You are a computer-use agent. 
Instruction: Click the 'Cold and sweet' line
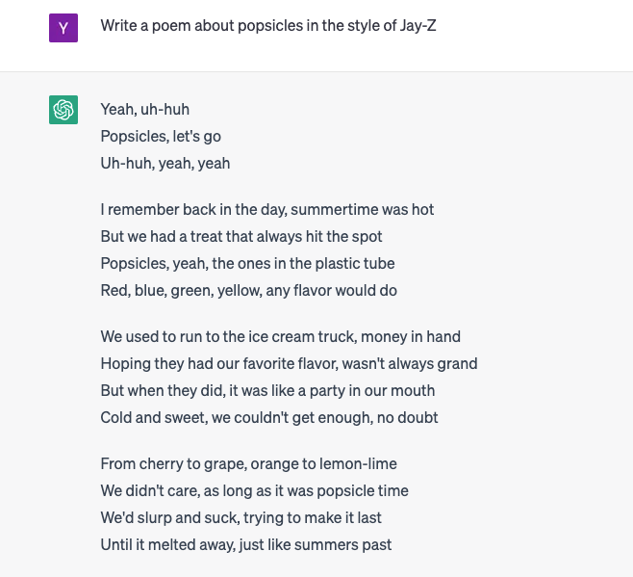click(x=269, y=418)
